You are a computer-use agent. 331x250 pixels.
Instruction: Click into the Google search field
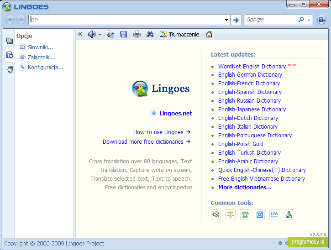tap(271, 20)
